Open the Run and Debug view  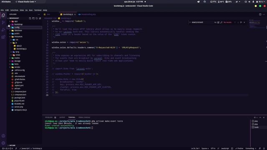coord(3,30)
